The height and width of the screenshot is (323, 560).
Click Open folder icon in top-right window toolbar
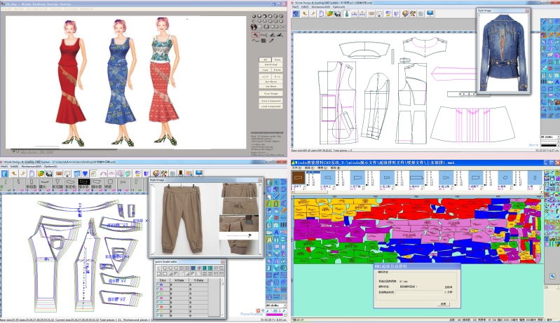[329, 13]
